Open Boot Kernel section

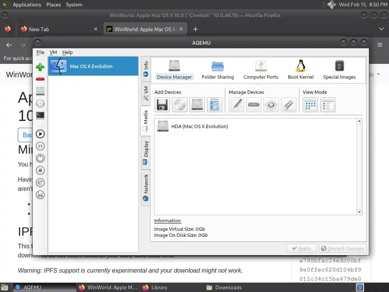tap(301, 70)
